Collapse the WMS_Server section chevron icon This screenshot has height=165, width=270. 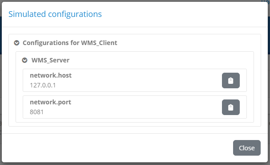(x=24, y=60)
